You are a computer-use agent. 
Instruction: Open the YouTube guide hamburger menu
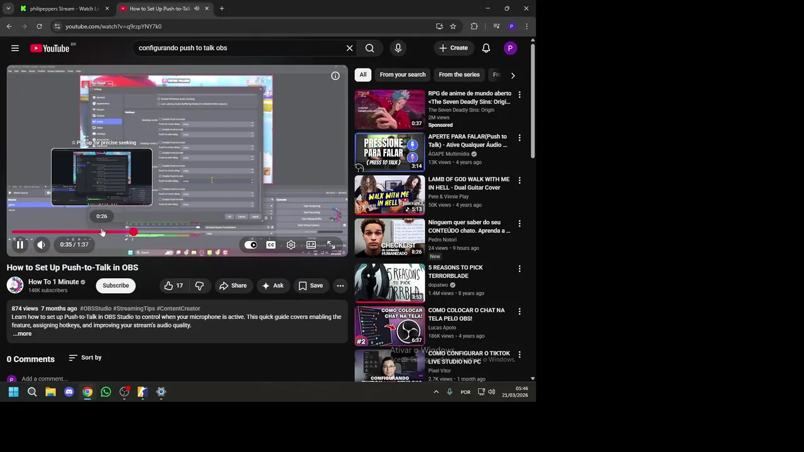coord(15,48)
